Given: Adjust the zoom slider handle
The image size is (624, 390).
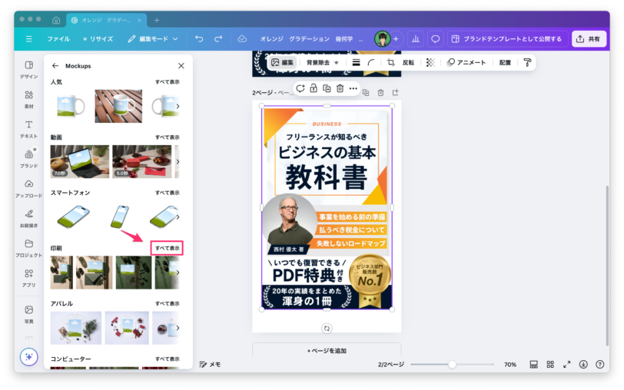Looking at the screenshot, I should [x=452, y=364].
